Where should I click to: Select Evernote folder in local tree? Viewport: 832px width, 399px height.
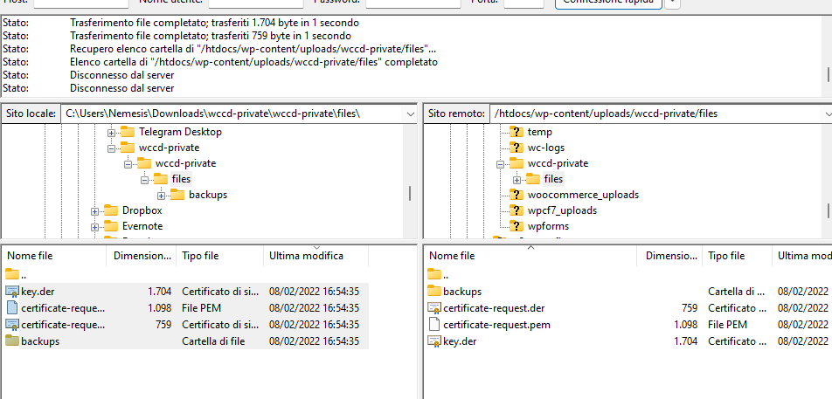(x=142, y=226)
